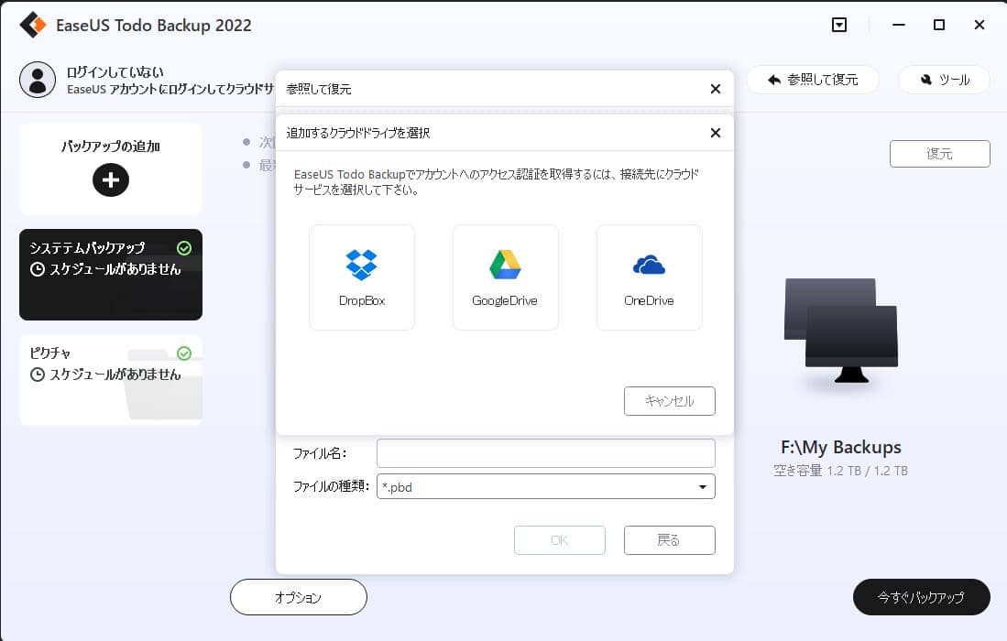The height and width of the screenshot is (641, 1007).
Task: Click the greyed OK button
Action: point(559,540)
